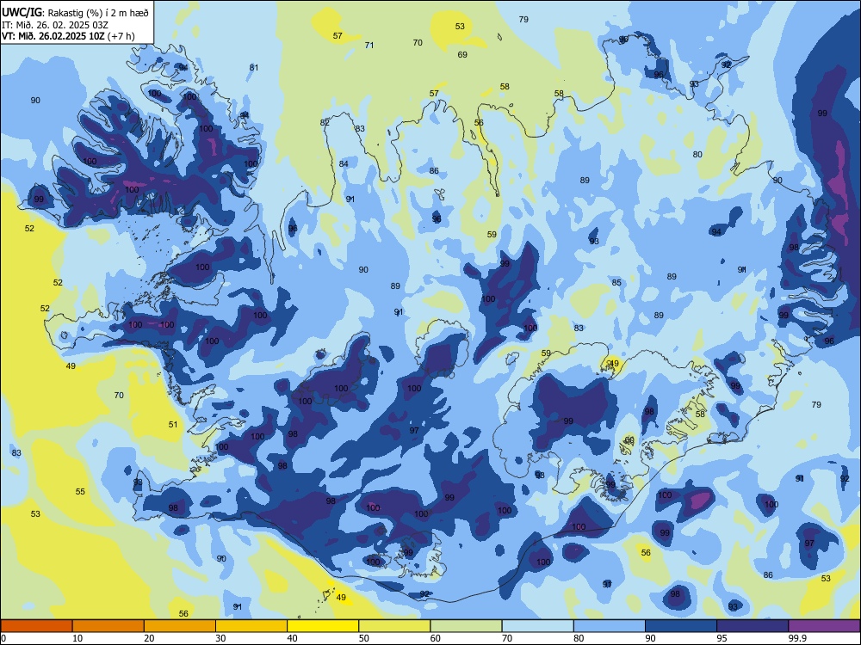This screenshot has width=861, height=645.
Task: Select the bright yellow 40–50 legend swatch
Action: tap(323, 626)
